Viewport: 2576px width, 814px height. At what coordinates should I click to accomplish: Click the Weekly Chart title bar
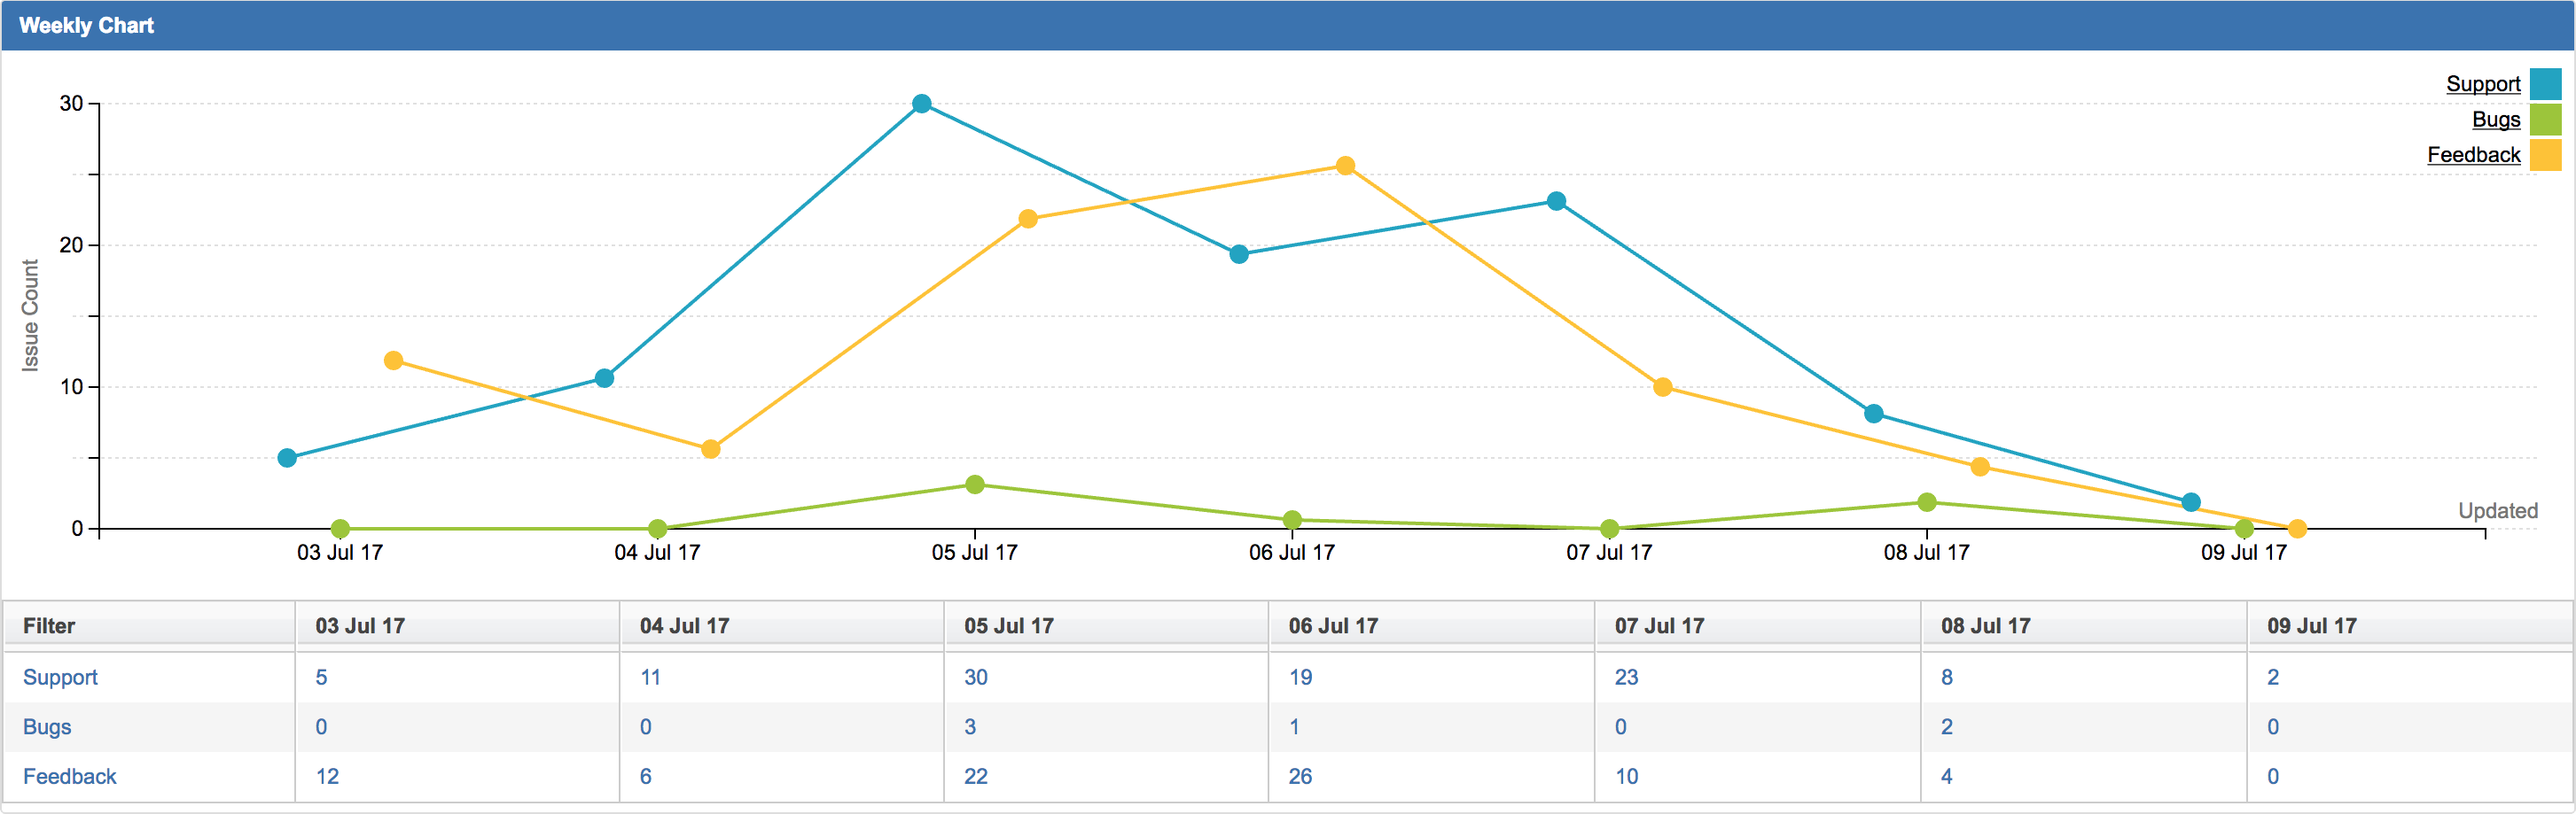click(x=86, y=25)
